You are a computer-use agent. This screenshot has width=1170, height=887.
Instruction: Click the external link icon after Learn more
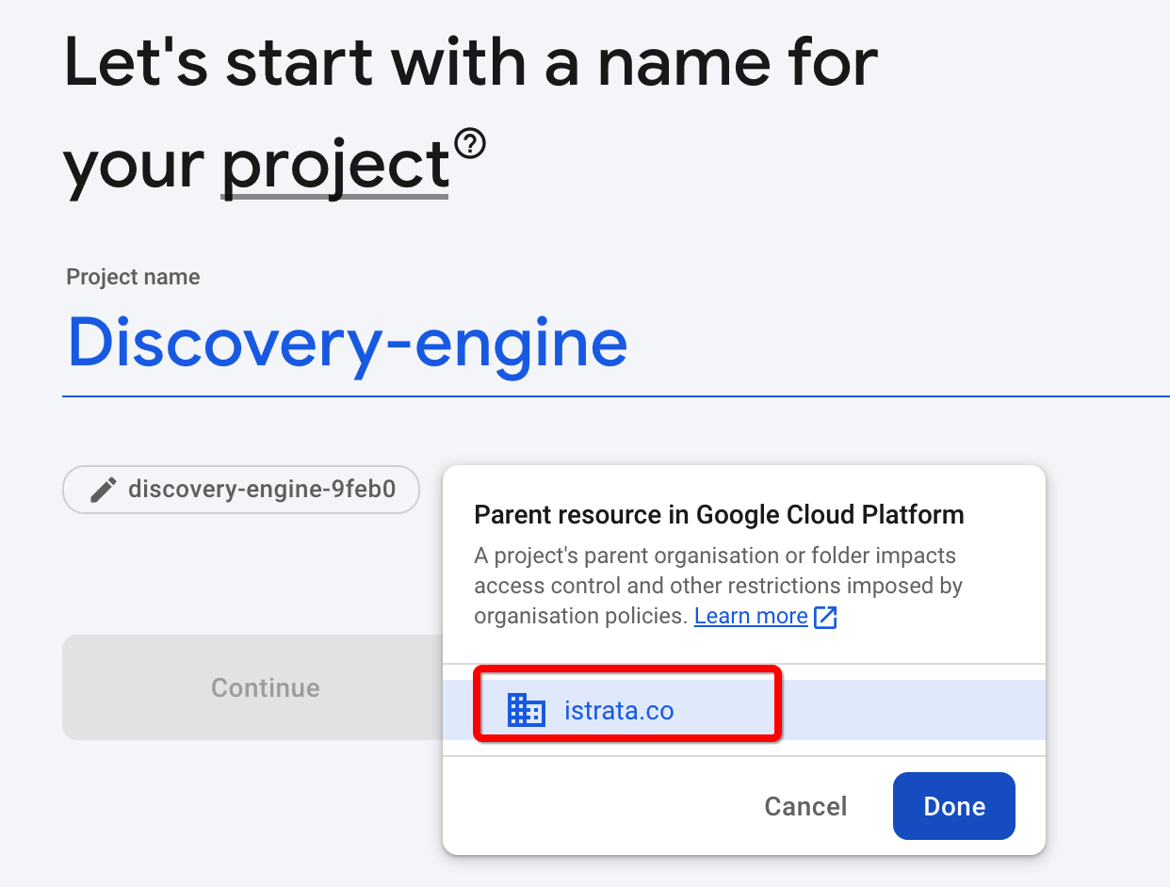coord(825,617)
